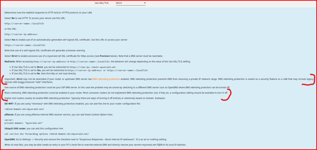Open the DNS rebinding protection link
This screenshot has width=317, height=150.
point(106,79)
